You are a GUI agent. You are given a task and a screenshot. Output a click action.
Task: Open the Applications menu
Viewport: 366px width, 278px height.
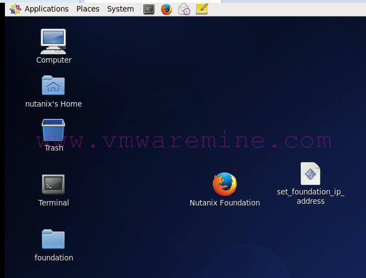click(47, 9)
